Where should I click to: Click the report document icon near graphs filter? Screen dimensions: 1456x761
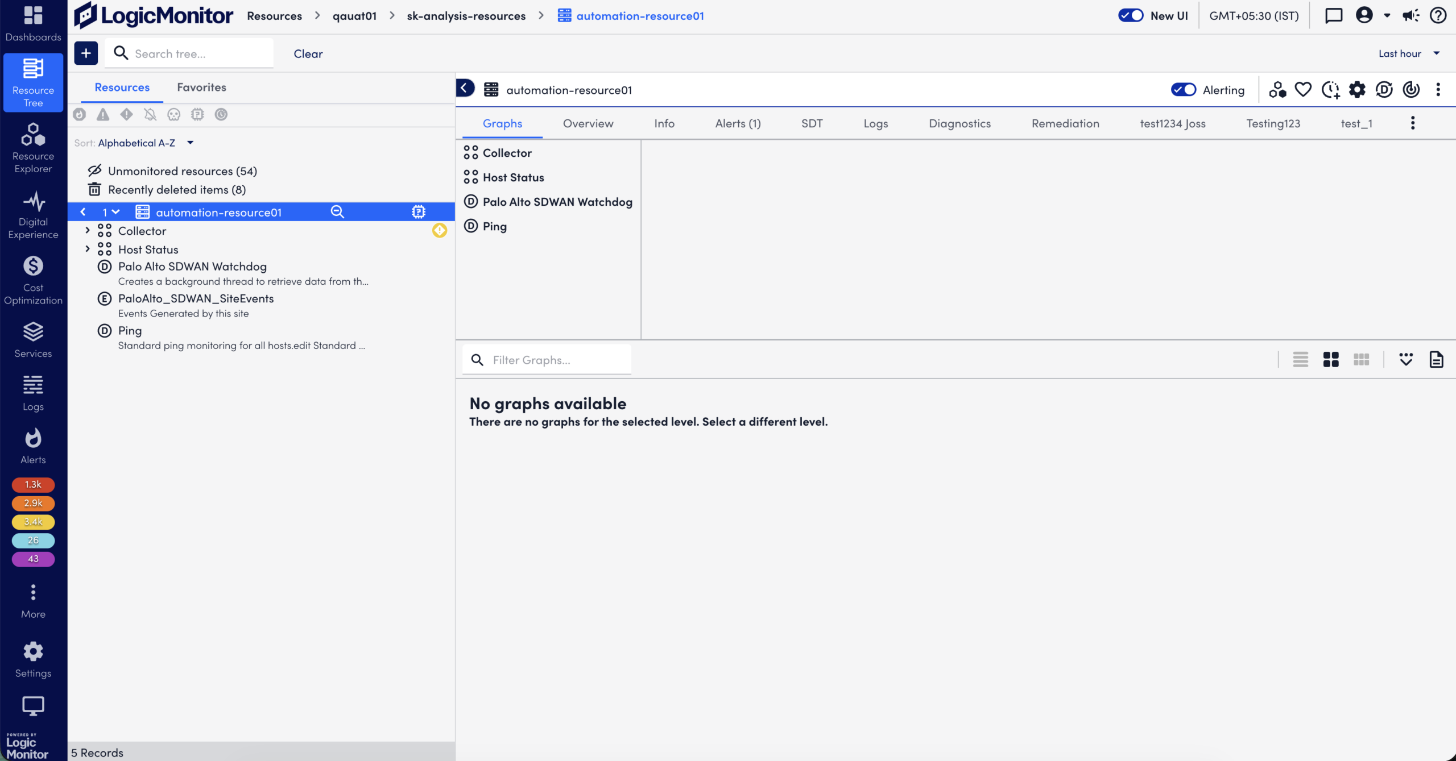pos(1436,360)
